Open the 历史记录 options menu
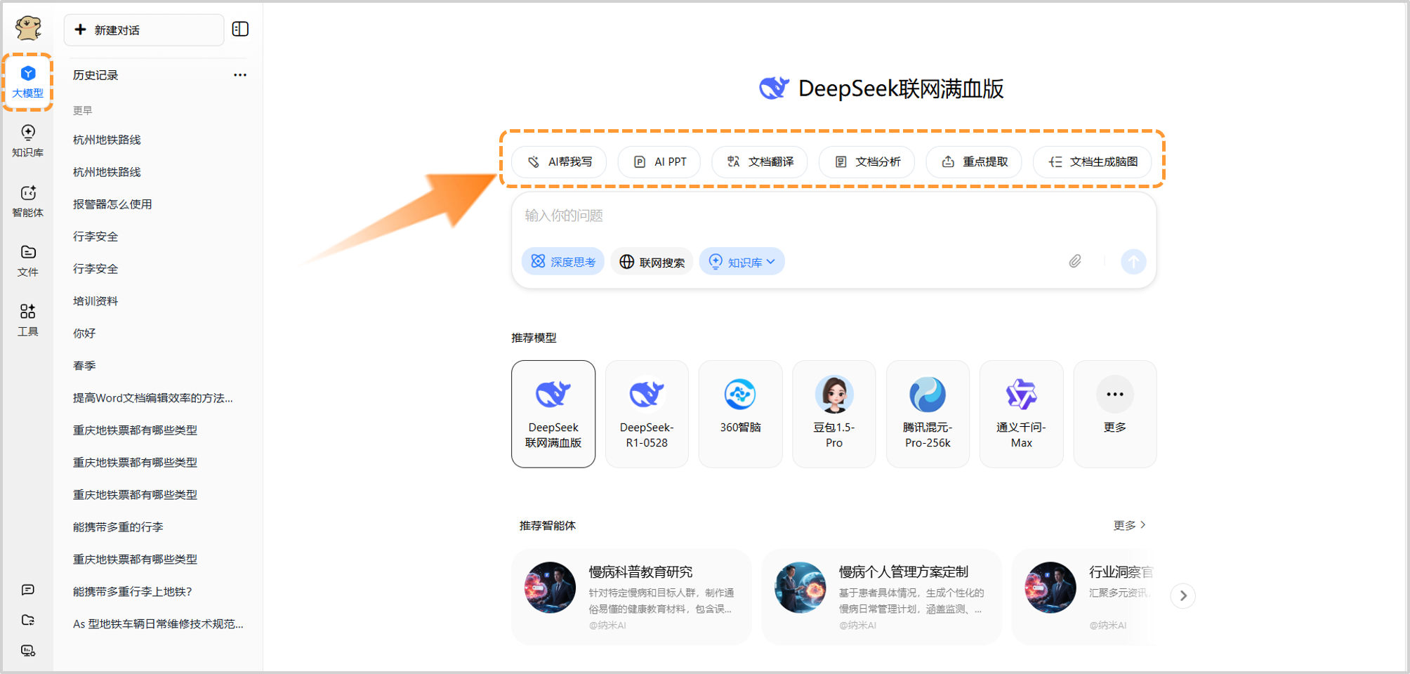The image size is (1410, 674). (239, 74)
